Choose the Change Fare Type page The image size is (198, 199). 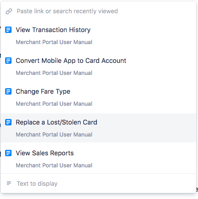99,97
